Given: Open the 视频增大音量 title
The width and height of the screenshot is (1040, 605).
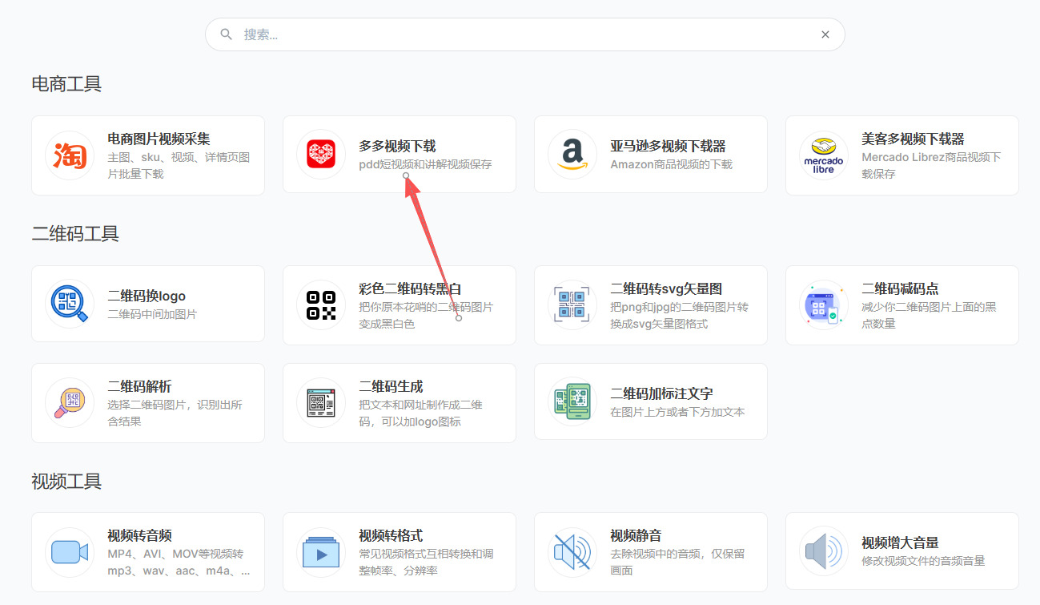Looking at the screenshot, I should (x=900, y=542).
